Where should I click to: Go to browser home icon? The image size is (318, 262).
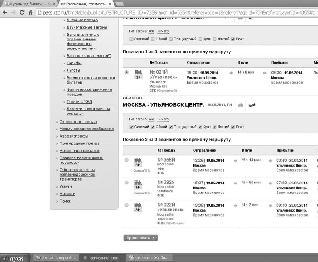click(x=30, y=12)
